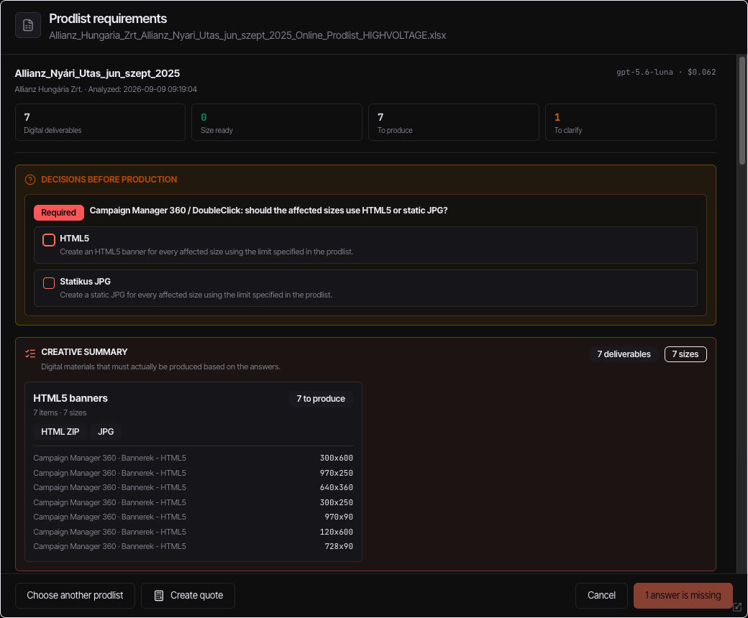The height and width of the screenshot is (618, 748).
Task: Click the 1 answer is missing button
Action: coord(683,596)
